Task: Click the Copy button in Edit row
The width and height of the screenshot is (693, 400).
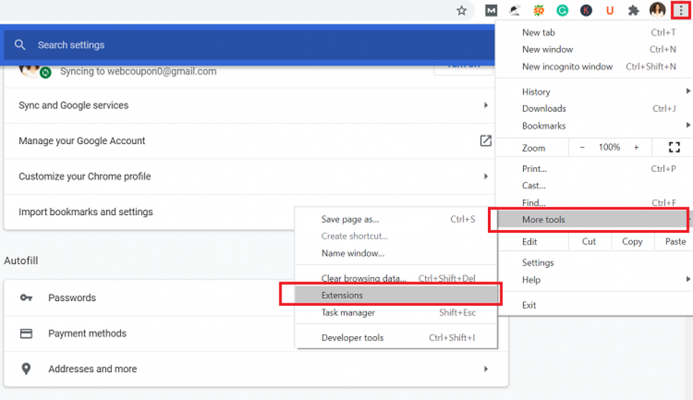Action: [632, 242]
